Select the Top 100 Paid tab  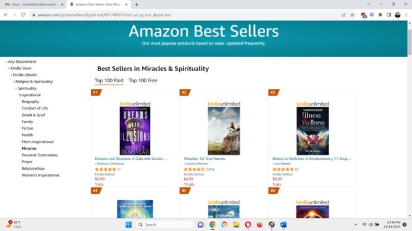point(109,81)
